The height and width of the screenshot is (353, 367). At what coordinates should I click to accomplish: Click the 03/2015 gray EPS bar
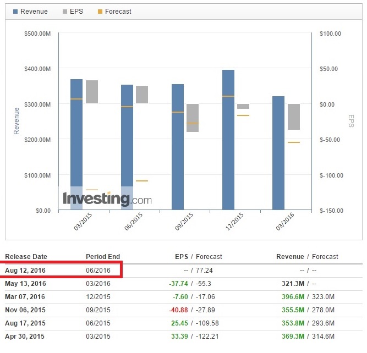92,92
